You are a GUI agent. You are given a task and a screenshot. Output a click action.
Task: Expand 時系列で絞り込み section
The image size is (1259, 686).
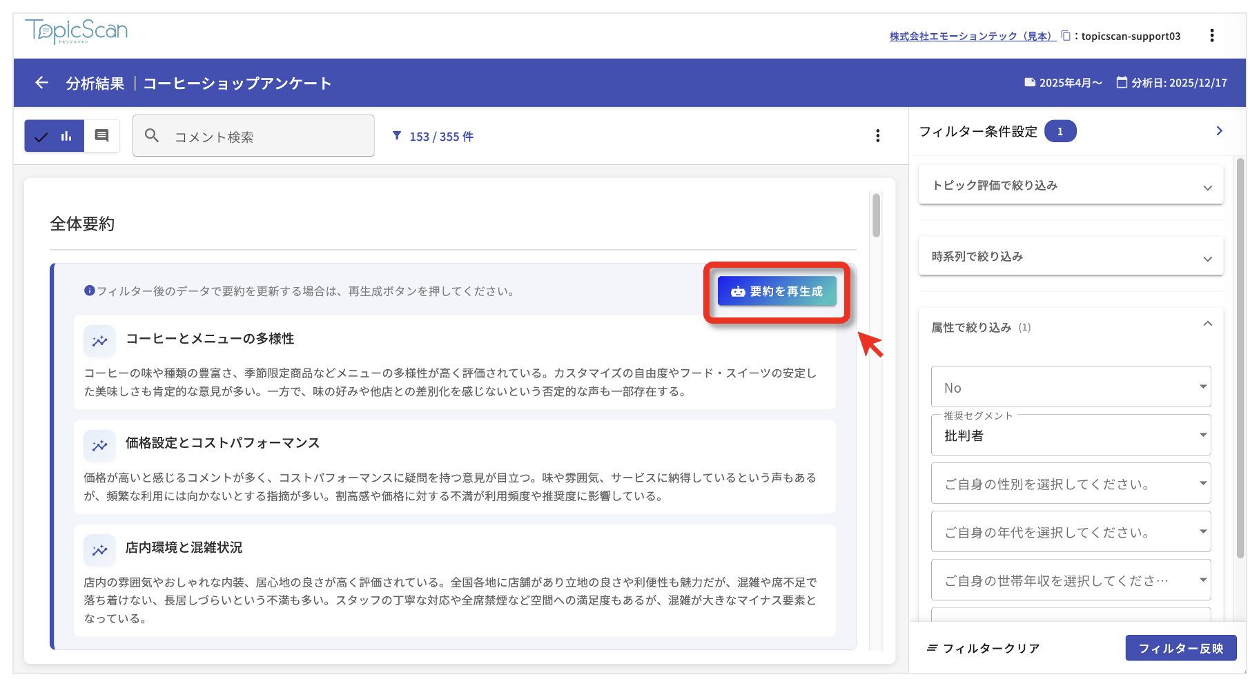click(x=1070, y=257)
